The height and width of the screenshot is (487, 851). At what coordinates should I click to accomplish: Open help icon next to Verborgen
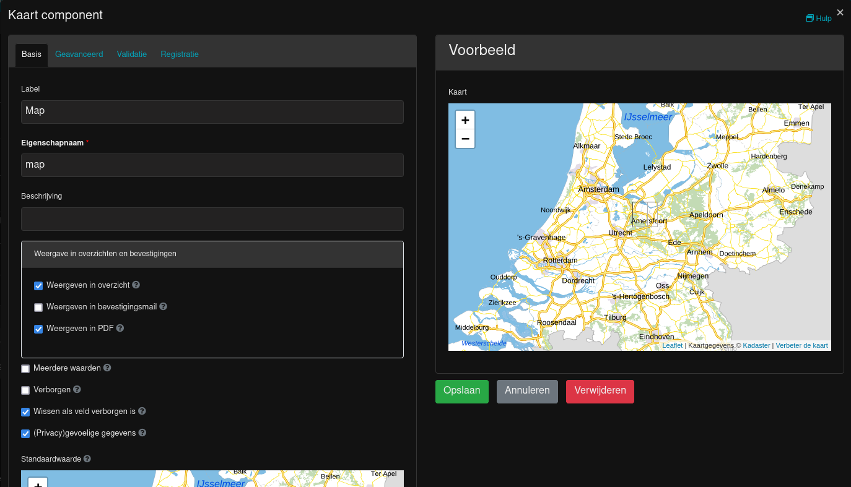tap(77, 389)
